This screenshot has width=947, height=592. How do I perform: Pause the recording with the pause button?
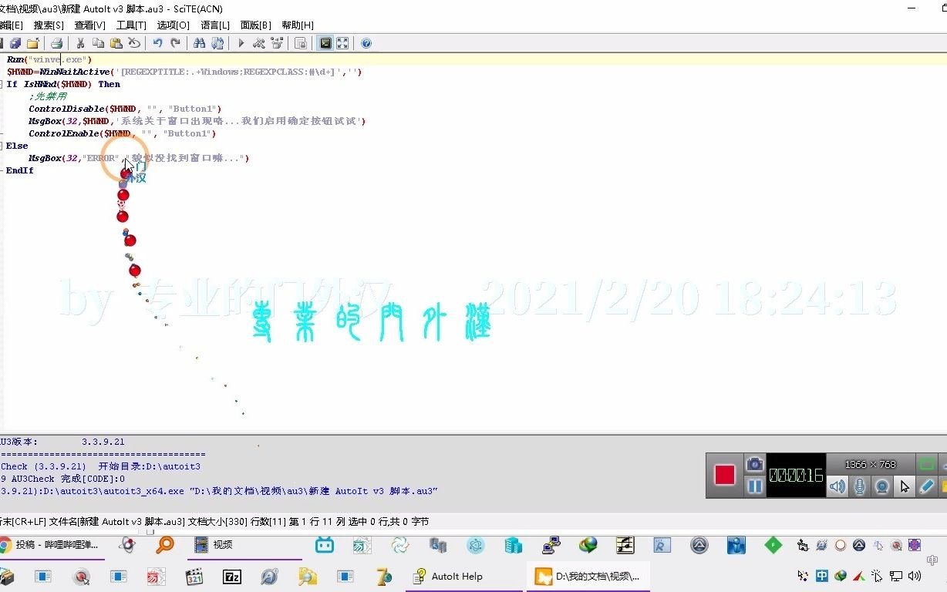tap(754, 487)
